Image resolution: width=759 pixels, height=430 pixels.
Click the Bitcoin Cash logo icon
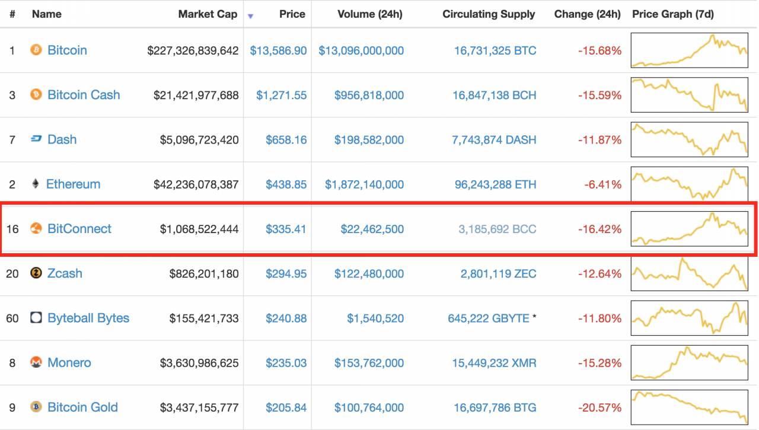36,94
